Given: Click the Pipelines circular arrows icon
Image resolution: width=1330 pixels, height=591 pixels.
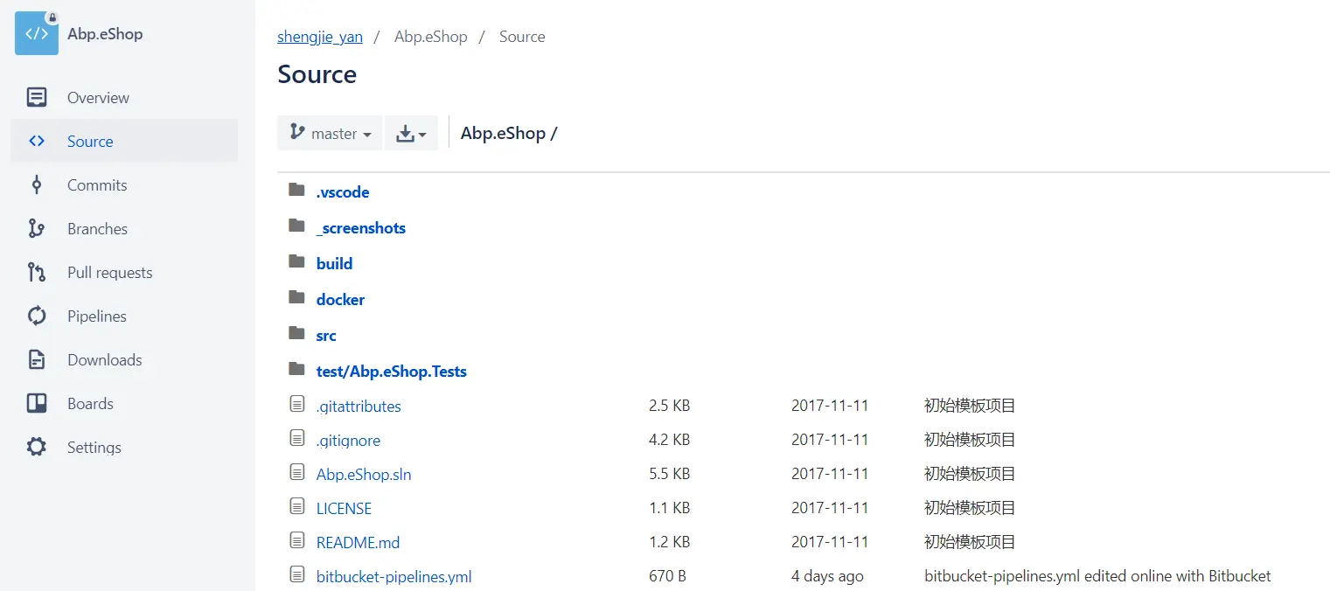Looking at the screenshot, I should 37,316.
